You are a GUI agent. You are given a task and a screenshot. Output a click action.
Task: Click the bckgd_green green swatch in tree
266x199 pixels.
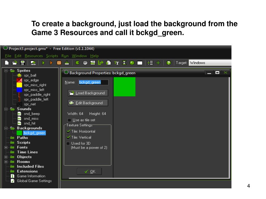19,133
